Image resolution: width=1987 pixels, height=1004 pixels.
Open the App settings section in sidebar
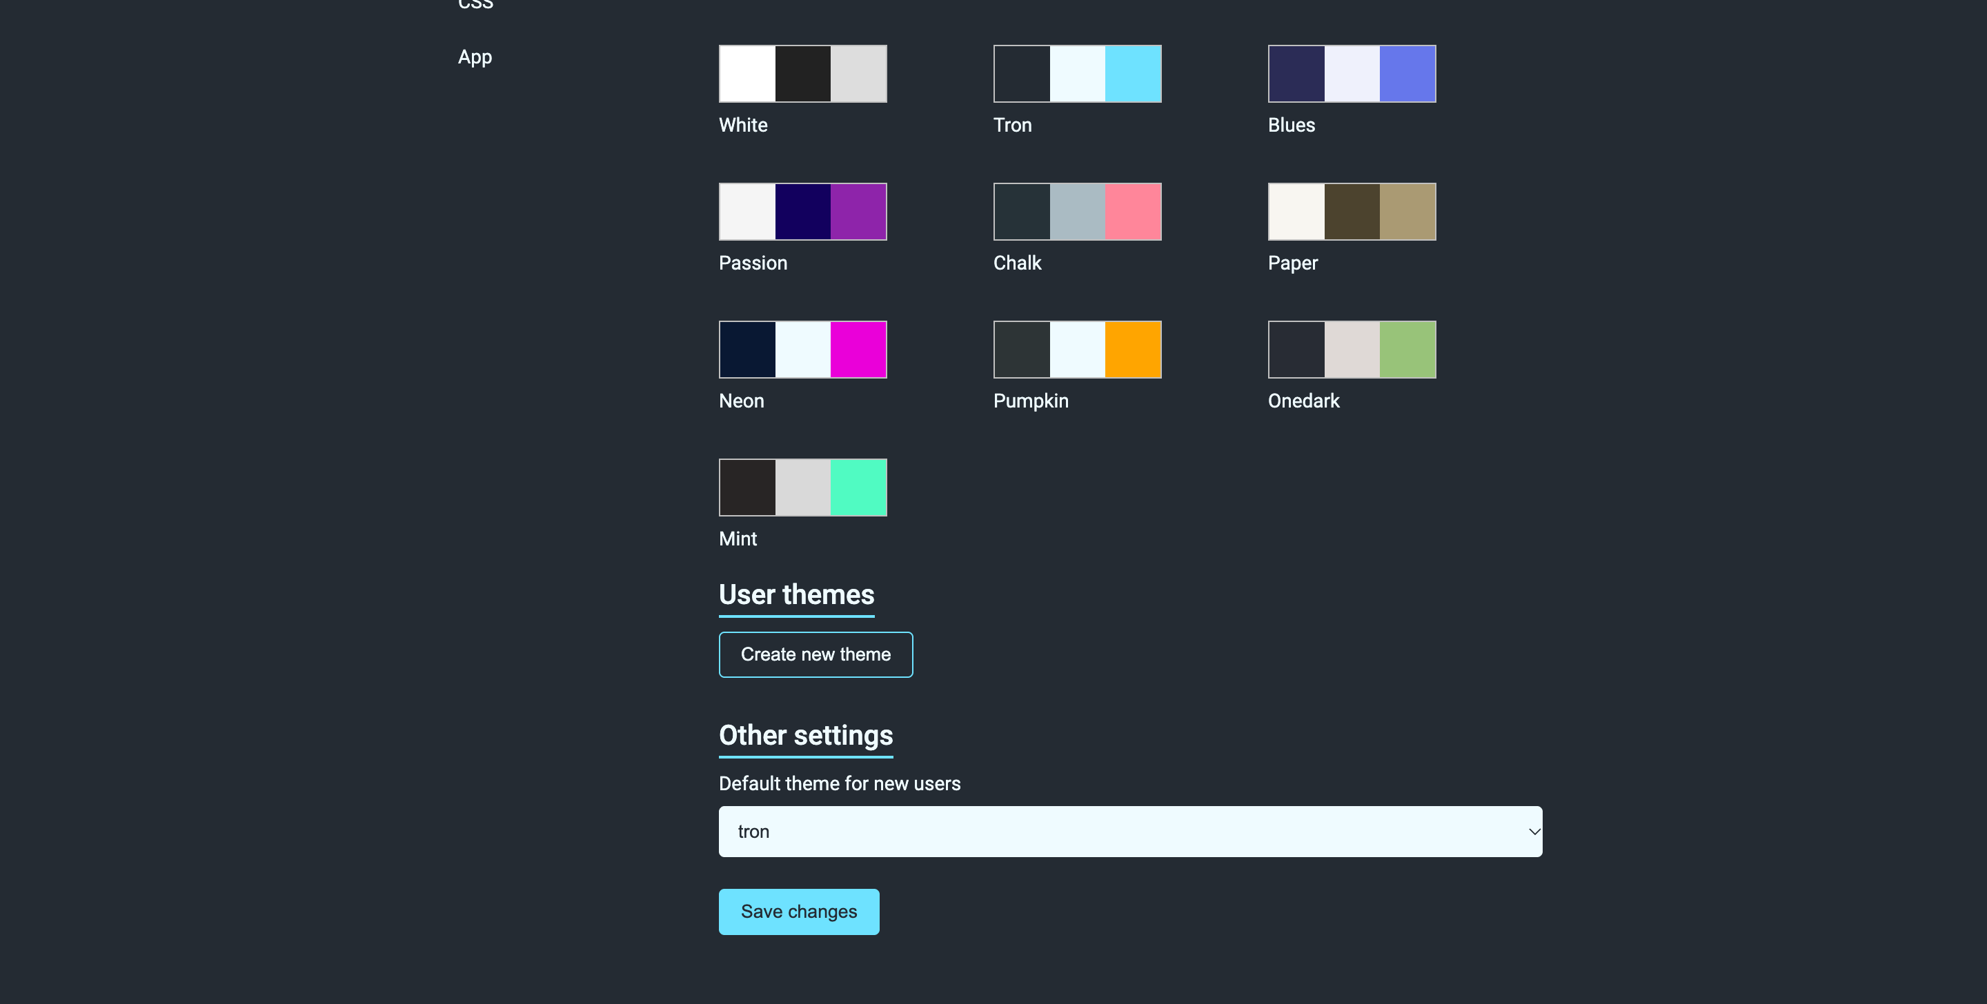(x=475, y=57)
